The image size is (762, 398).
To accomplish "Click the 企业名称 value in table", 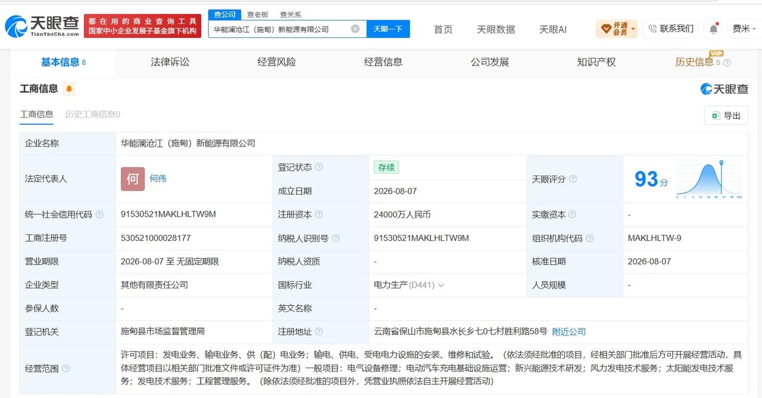I will coord(188,143).
